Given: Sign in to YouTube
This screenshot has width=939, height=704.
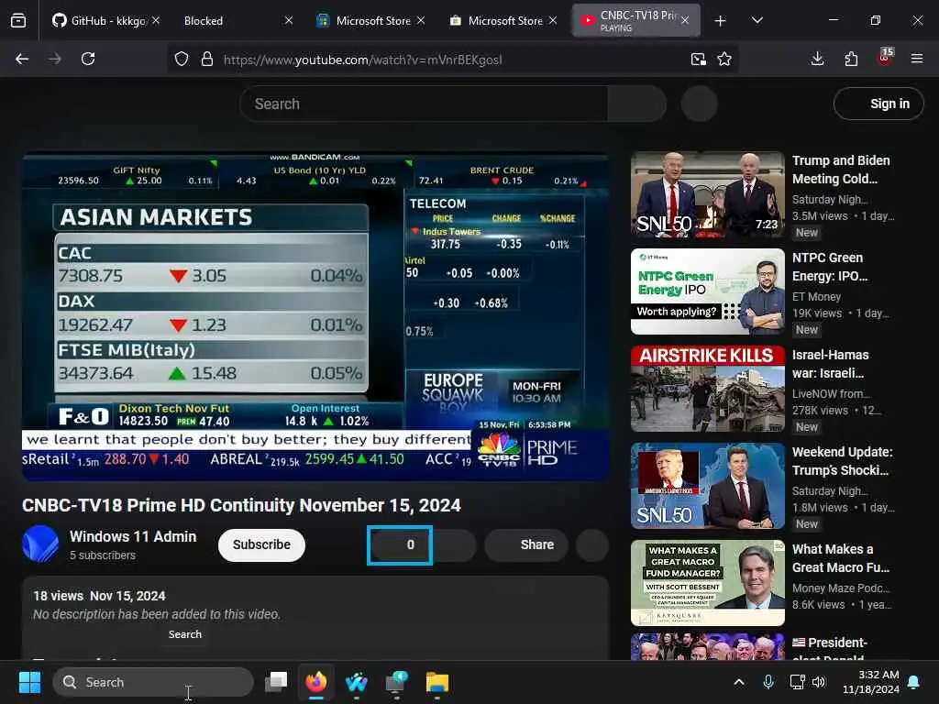Looking at the screenshot, I should [x=878, y=104].
